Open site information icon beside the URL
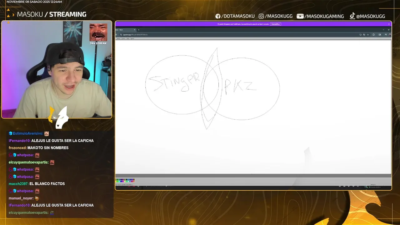Viewport: 400px width, 225px height. 121,35
